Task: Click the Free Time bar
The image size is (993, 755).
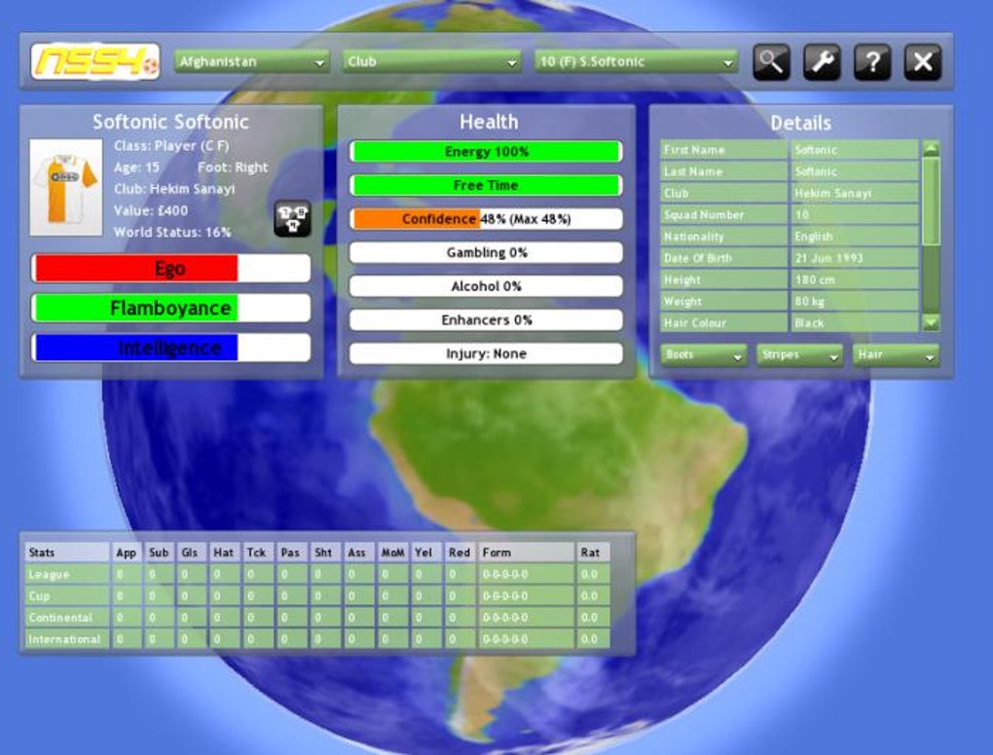Action: click(x=486, y=185)
